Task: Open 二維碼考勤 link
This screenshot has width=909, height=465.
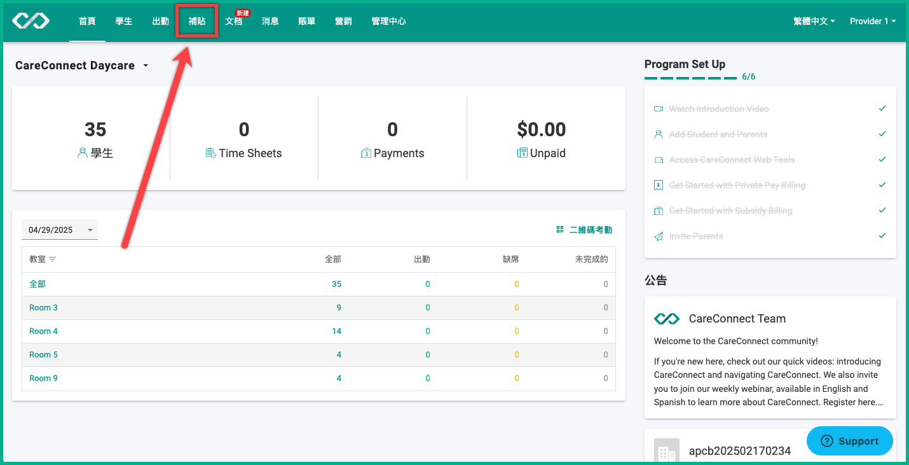Action: click(x=591, y=230)
